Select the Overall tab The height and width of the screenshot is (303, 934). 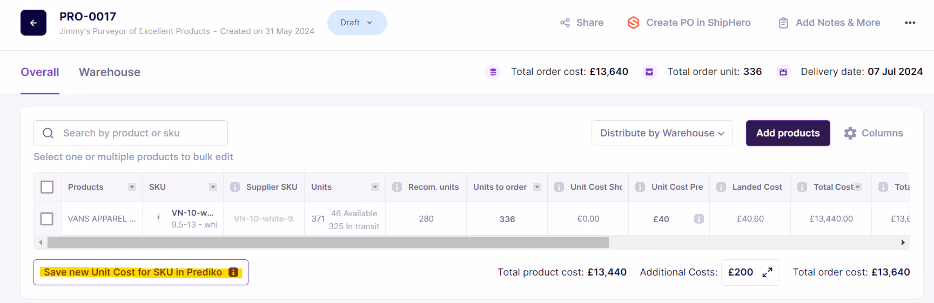pyautogui.click(x=40, y=72)
